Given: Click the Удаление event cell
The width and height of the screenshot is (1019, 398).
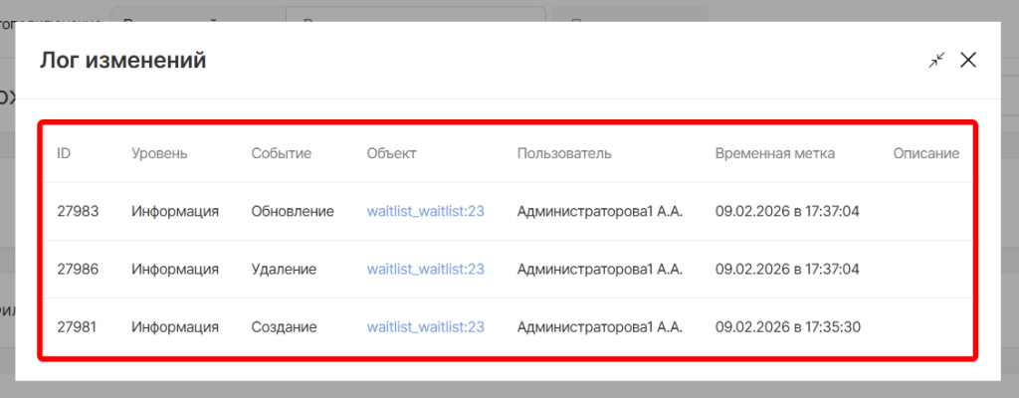Looking at the screenshot, I should coord(284,269).
